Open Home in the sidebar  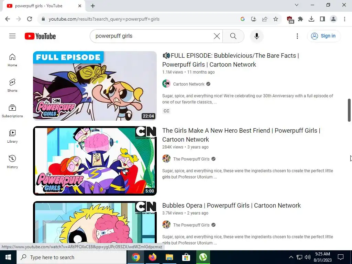click(x=12, y=60)
